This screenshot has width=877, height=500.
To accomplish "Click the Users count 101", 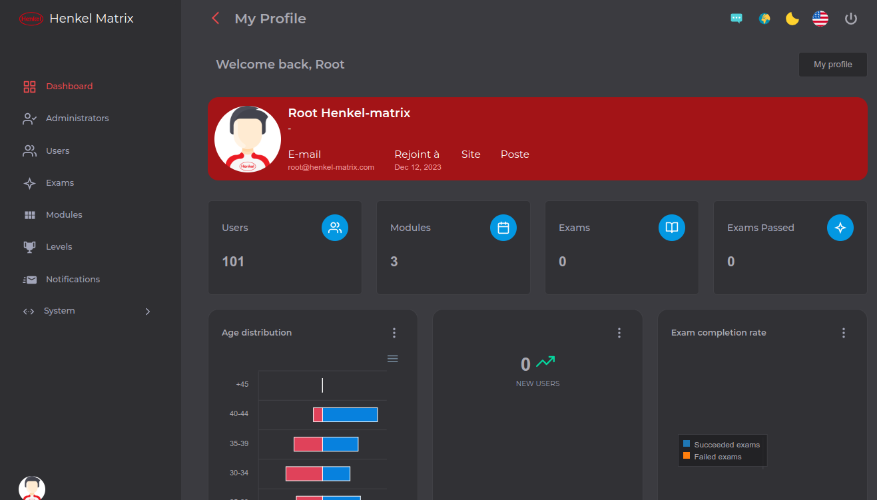I will tap(233, 262).
